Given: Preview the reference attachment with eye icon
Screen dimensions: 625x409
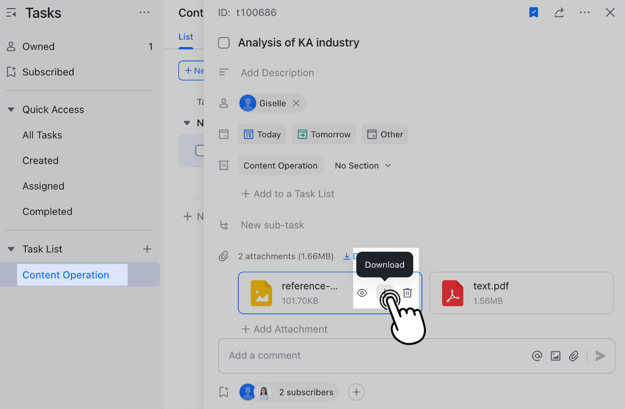Looking at the screenshot, I should point(362,293).
